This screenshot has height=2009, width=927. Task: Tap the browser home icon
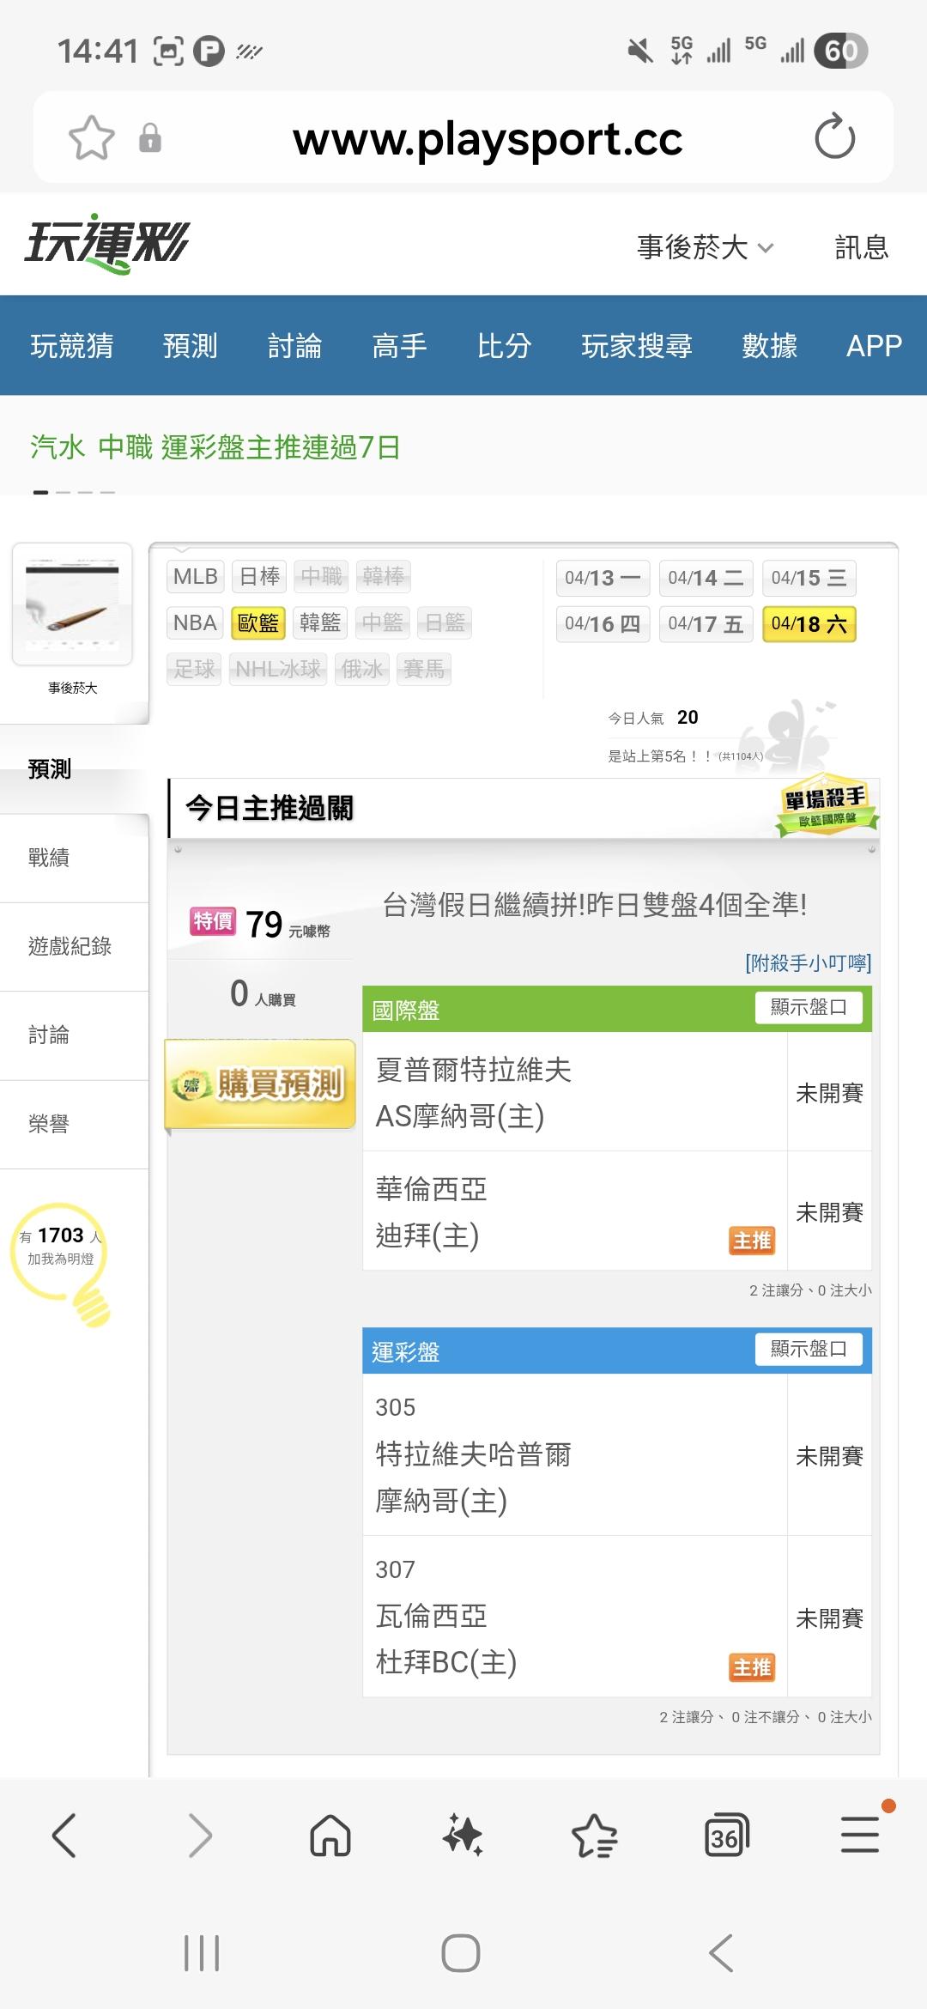(330, 1836)
